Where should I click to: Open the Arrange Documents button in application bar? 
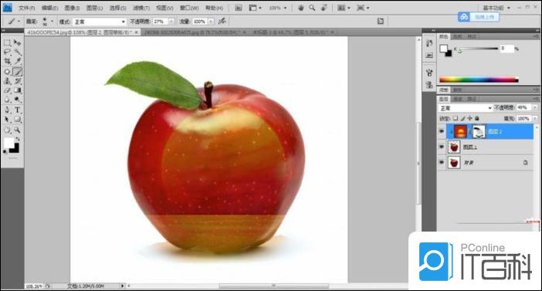point(344,8)
